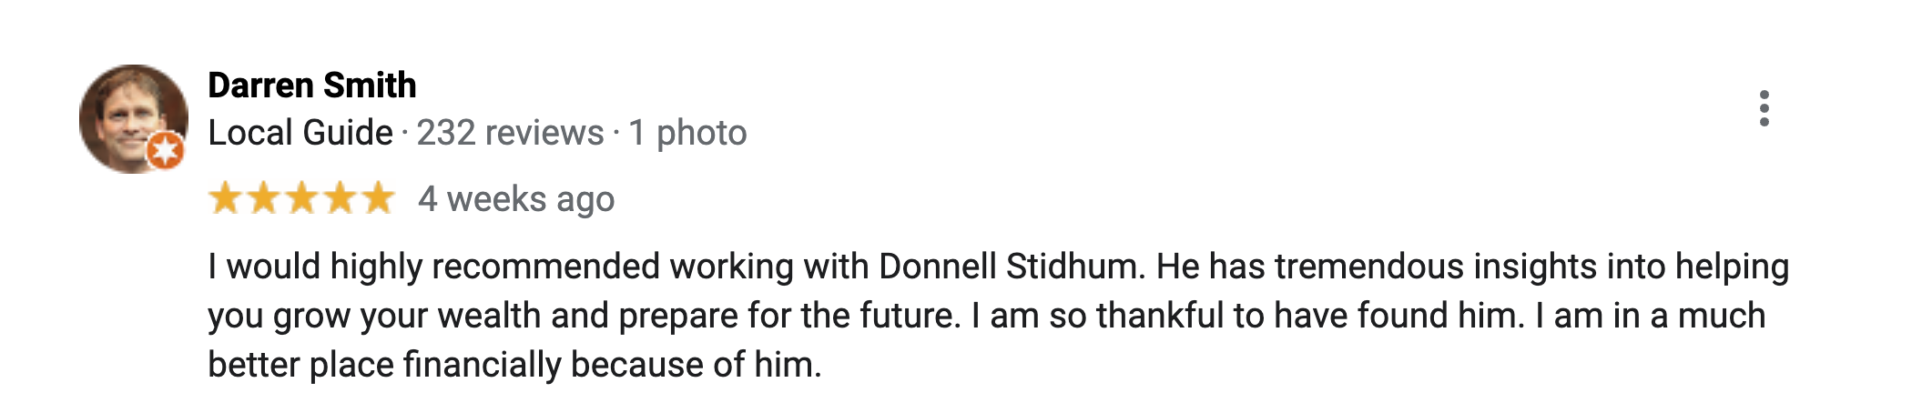The width and height of the screenshot is (1912, 413).
Task: Click the phrase "I would highly recommended"
Action: (435, 267)
